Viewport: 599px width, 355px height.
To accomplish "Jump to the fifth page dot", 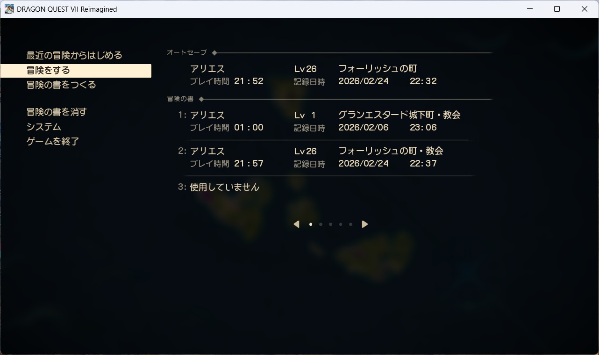I will click(x=350, y=225).
